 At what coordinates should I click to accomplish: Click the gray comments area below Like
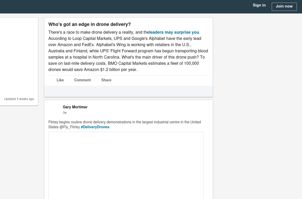129,91
